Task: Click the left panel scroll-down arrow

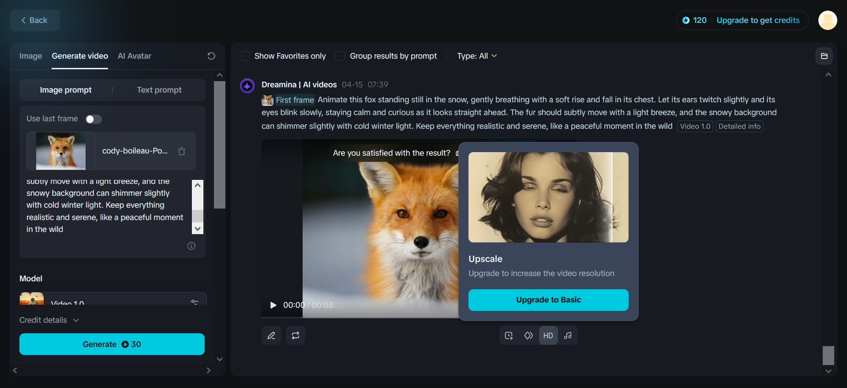Action: tap(220, 359)
